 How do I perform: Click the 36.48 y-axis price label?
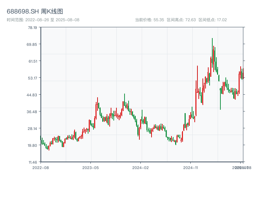tap(33, 111)
